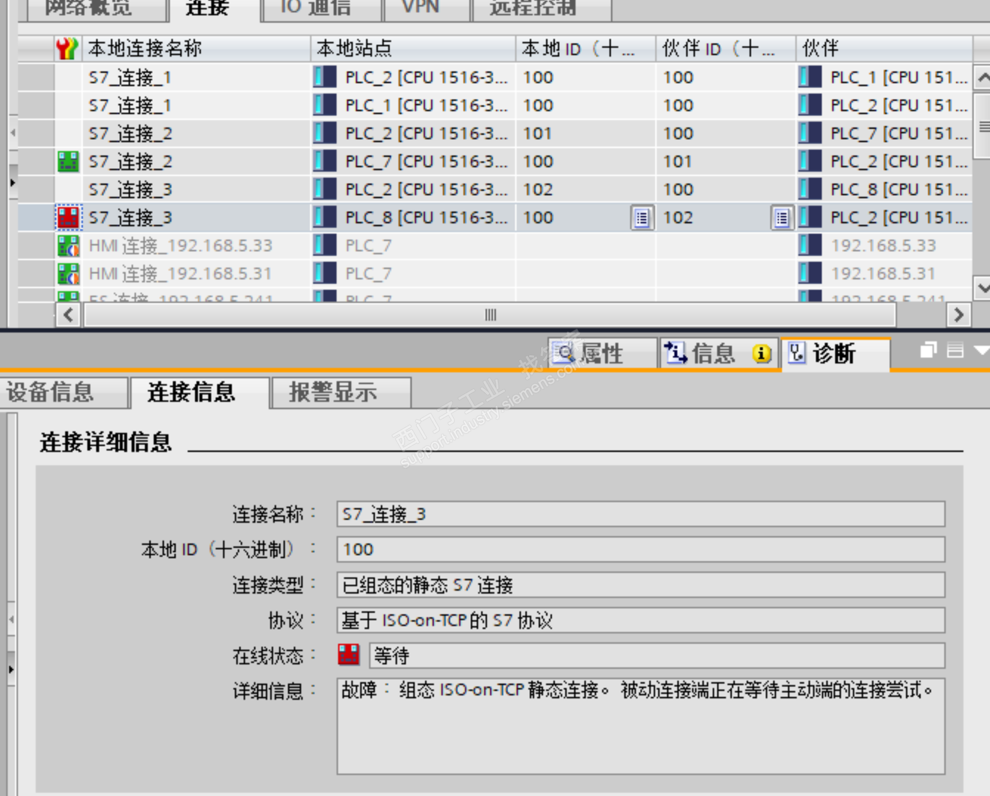Click station icon beside local station PLC_7 [CPU 1516-3
The image size is (990, 796).
point(325,161)
